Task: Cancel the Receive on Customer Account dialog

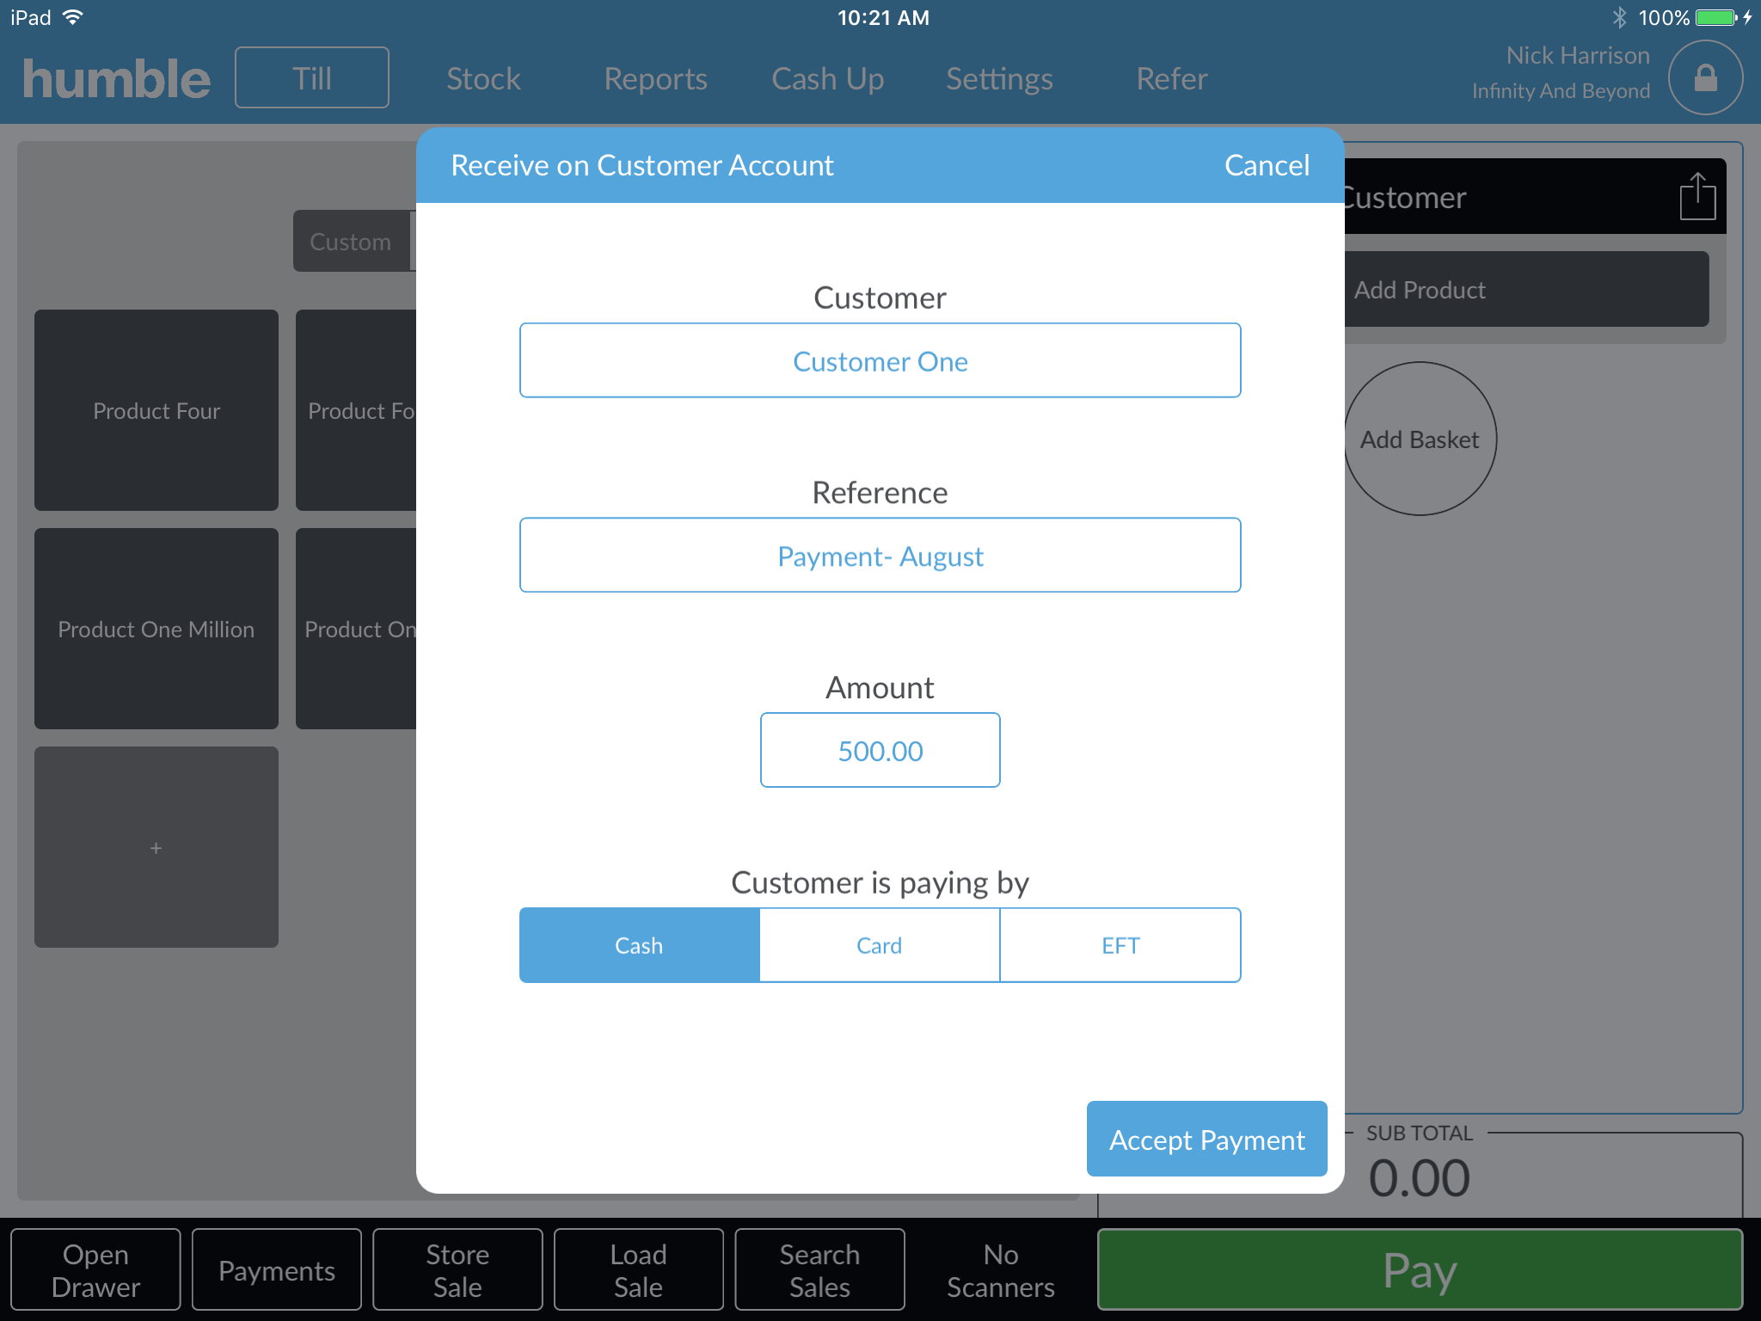Action: [x=1267, y=164]
